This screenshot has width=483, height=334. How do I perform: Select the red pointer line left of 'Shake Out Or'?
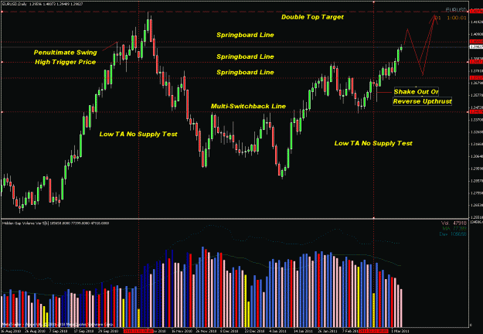(x=384, y=92)
